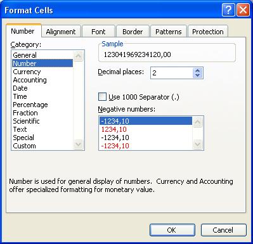
Task: Go to the Border tab
Action: point(133,32)
